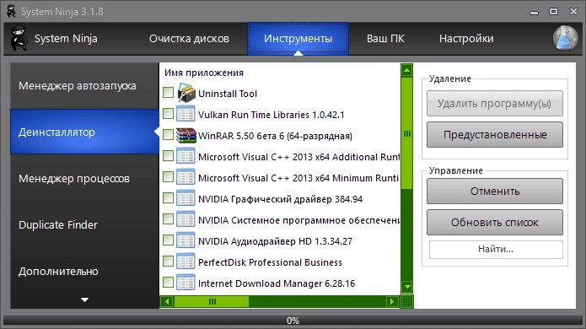This screenshot has height=329, width=586.
Task: Select the Vulkan Run Time Libraries 1.0.42.1 text
Action: click(271, 115)
